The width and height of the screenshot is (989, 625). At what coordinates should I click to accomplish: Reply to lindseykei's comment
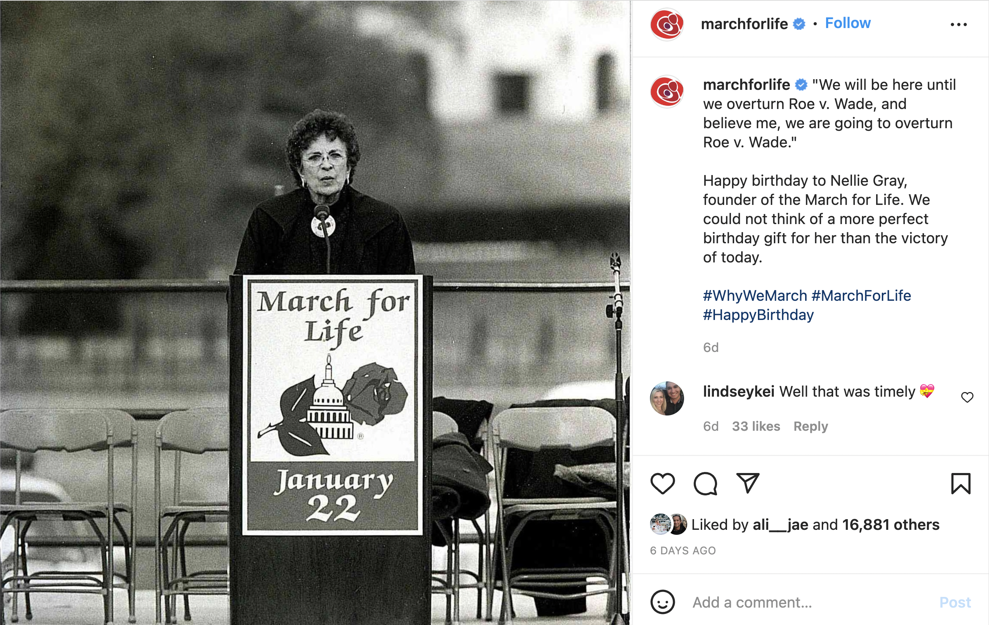[810, 426]
